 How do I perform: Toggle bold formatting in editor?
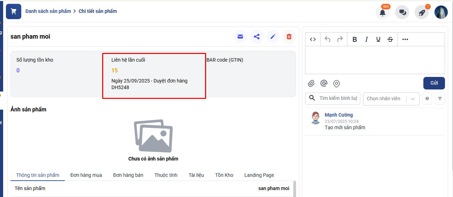point(355,39)
